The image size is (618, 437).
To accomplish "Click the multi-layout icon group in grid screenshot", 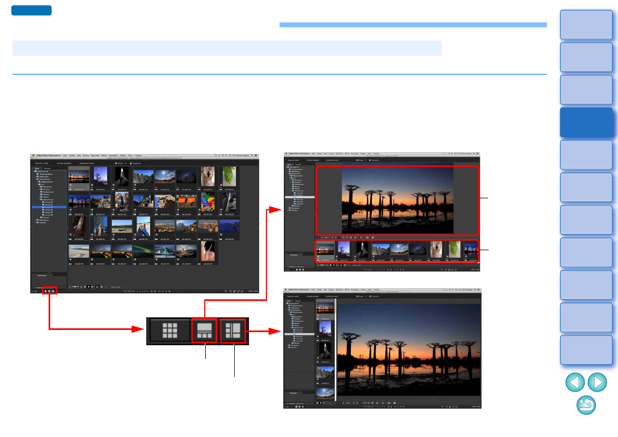I will [49, 291].
